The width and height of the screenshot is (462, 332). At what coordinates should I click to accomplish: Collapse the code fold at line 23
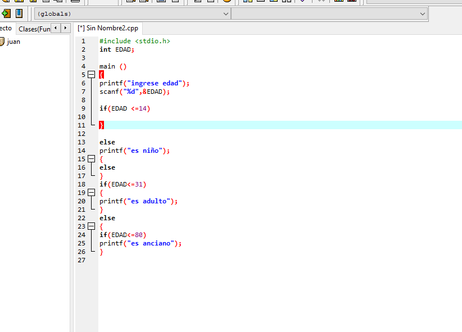tap(92, 226)
